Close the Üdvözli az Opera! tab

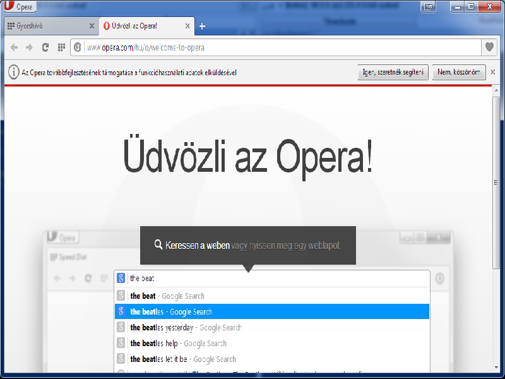187,26
